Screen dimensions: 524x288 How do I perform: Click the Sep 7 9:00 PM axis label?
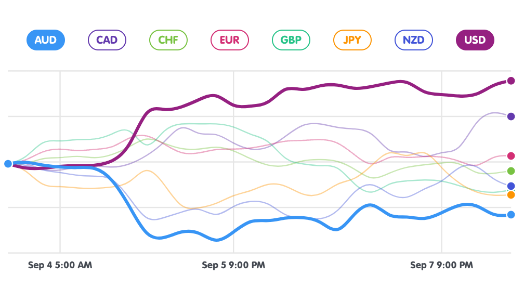[x=441, y=265]
